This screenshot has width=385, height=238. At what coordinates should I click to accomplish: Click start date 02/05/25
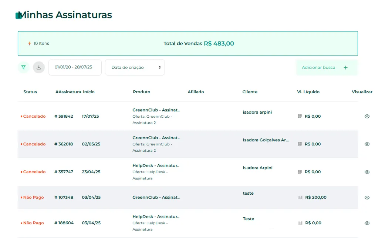click(91, 144)
